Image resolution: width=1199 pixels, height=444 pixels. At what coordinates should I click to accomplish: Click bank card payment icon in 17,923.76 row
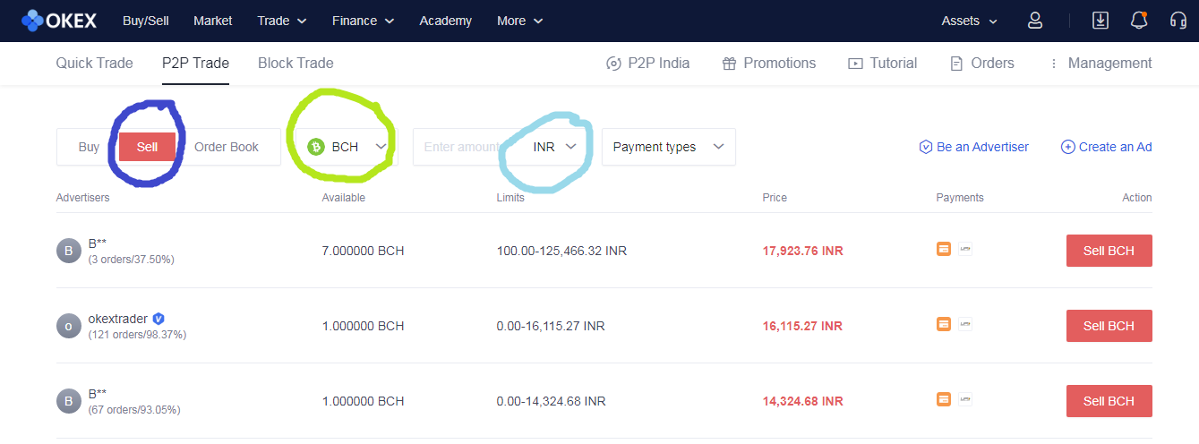click(x=943, y=249)
